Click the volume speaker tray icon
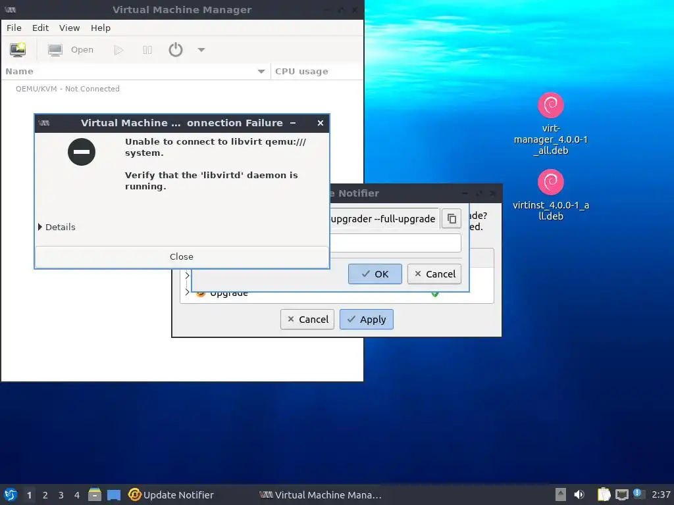Image resolution: width=674 pixels, height=505 pixels. (579, 494)
